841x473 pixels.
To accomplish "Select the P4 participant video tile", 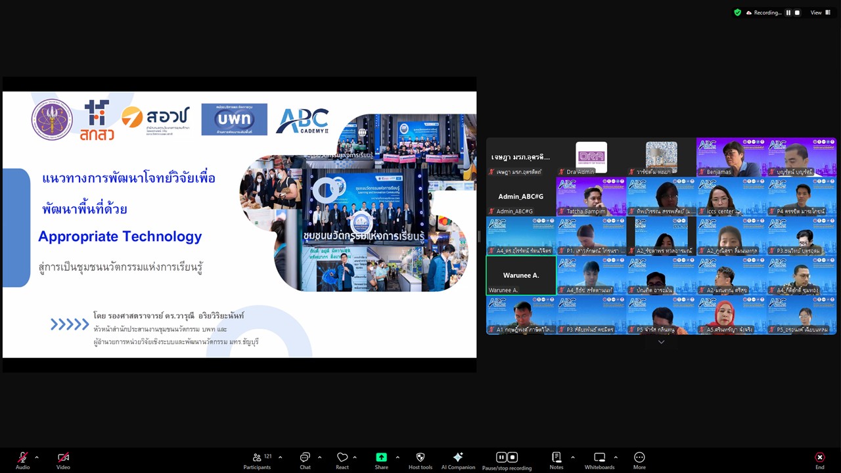I will pos(801,196).
